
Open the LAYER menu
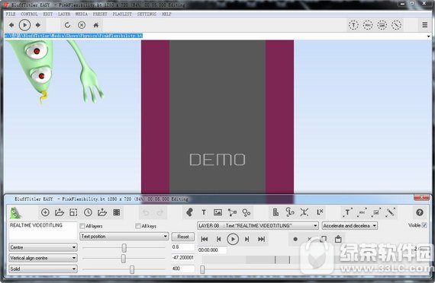(x=64, y=14)
